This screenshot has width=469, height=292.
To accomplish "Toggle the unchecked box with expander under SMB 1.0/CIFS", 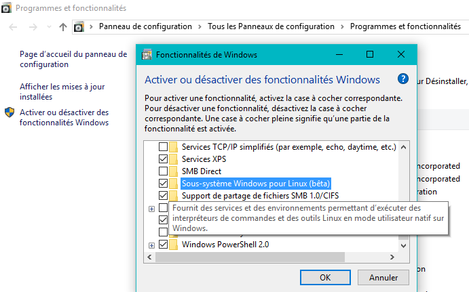I will pos(163,207).
